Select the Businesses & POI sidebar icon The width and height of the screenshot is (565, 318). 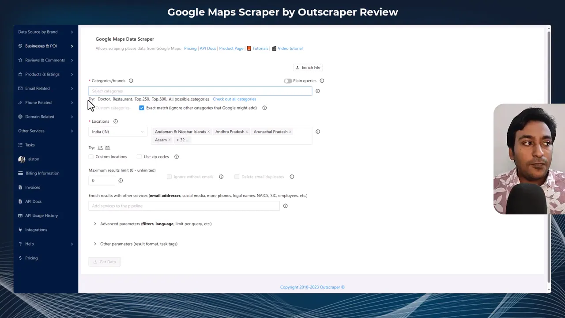click(20, 46)
